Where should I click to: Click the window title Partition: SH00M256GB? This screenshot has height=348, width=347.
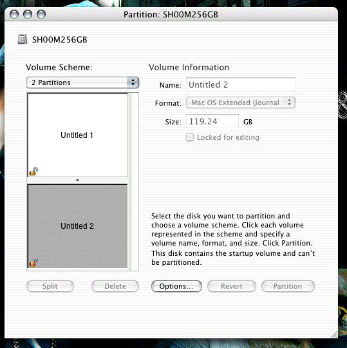[x=171, y=15]
